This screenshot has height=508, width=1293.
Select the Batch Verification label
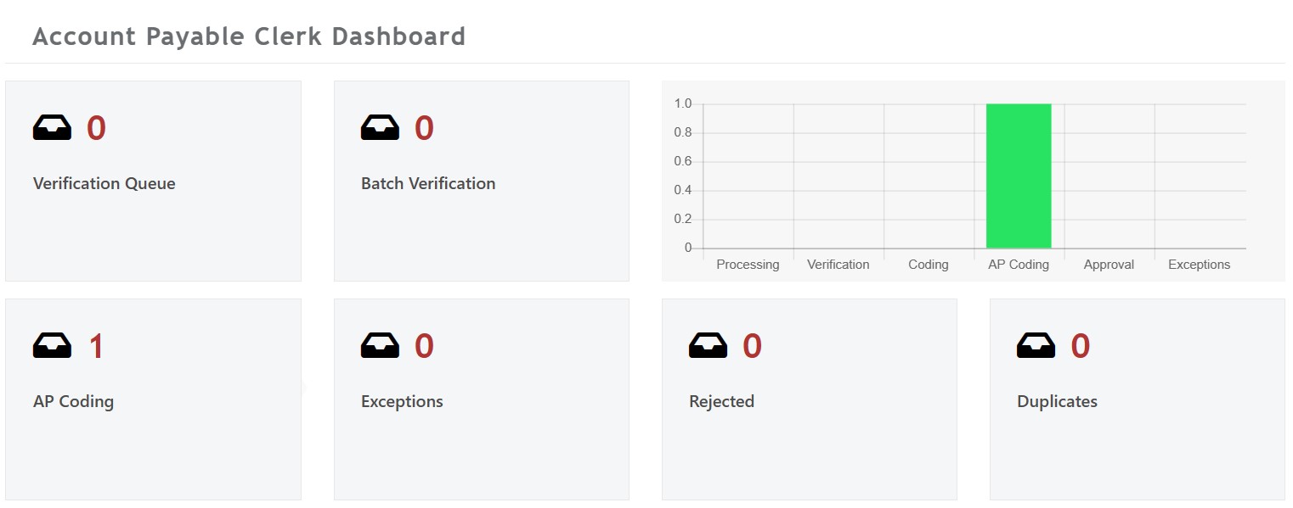[428, 183]
